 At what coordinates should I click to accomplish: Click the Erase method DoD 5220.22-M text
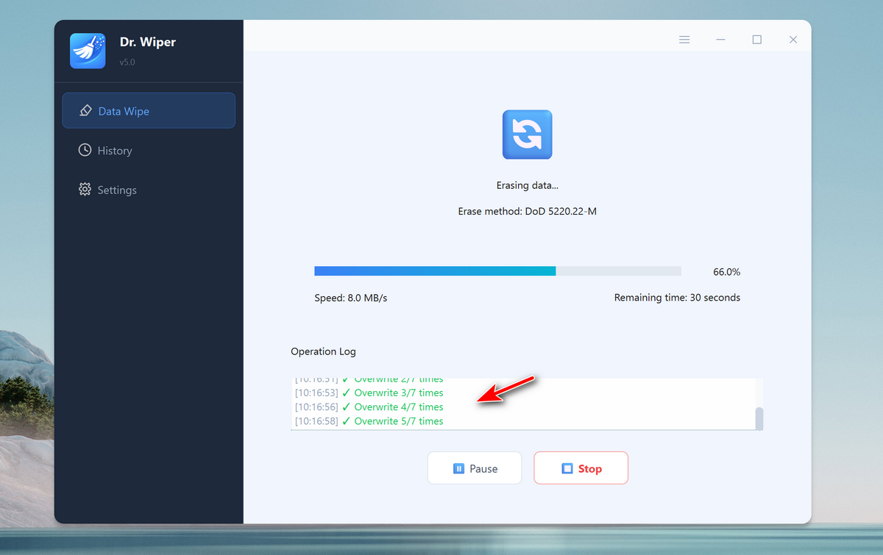point(527,211)
